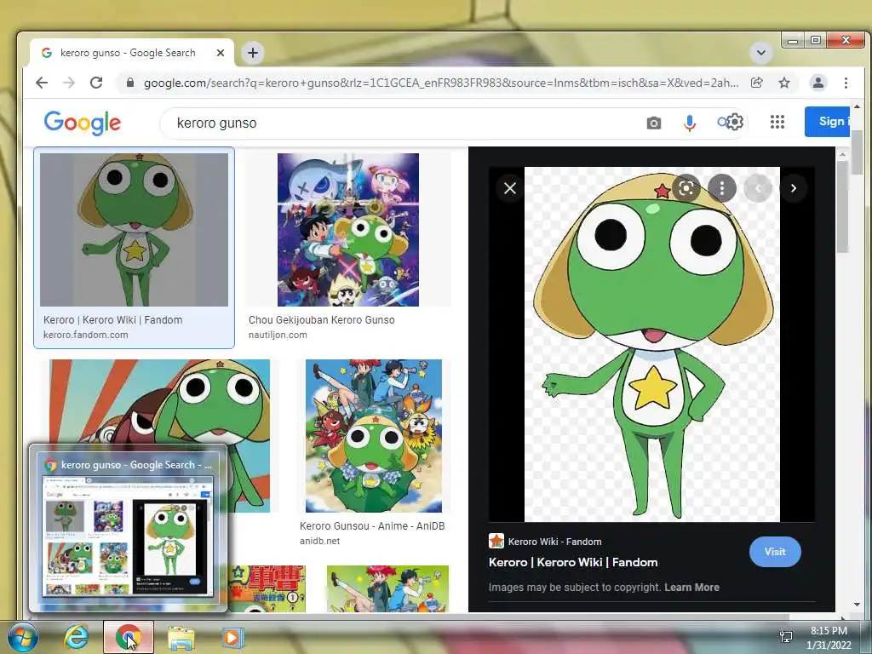Launch Internet Explorer from the taskbar

pos(76,637)
